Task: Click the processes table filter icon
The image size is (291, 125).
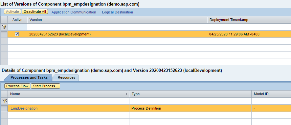Action: pos(4,101)
